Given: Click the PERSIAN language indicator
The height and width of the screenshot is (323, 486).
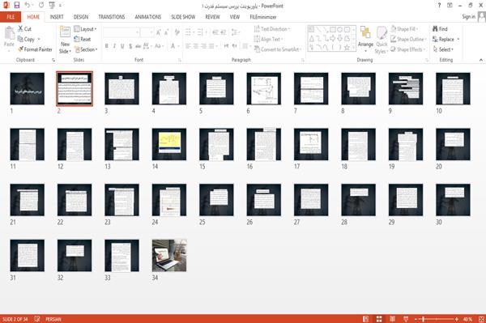Looking at the screenshot, I should point(53,319).
